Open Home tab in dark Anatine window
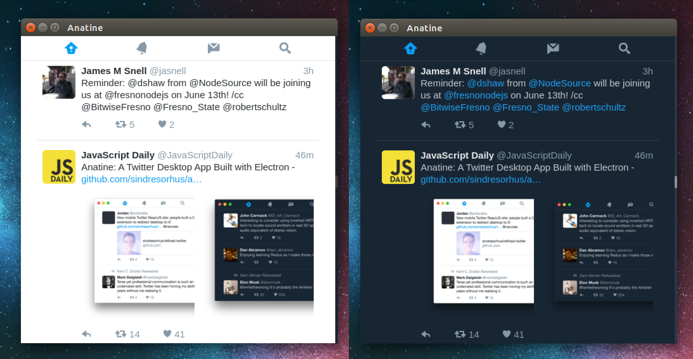This screenshot has width=693, height=359. coord(410,48)
